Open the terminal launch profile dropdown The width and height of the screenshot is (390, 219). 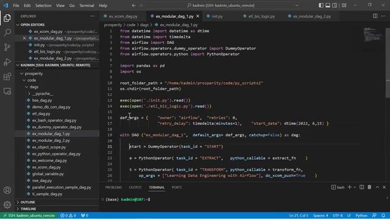point(355,187)
